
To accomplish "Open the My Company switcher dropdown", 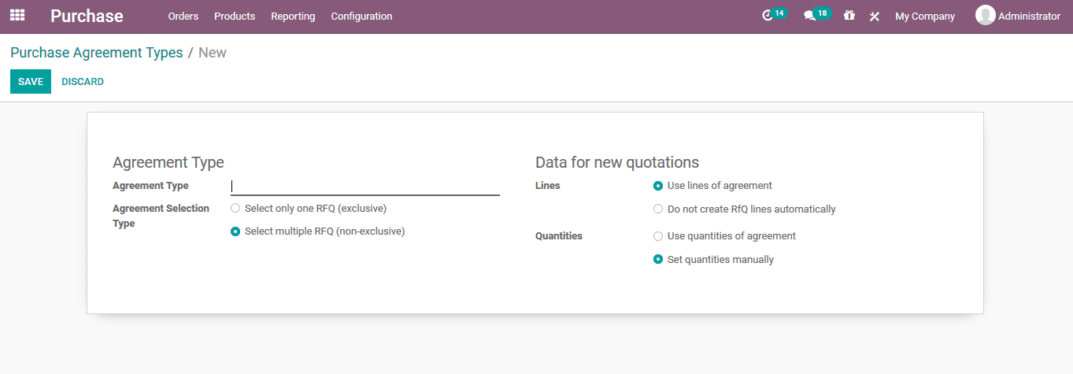I will coord(924,17).
